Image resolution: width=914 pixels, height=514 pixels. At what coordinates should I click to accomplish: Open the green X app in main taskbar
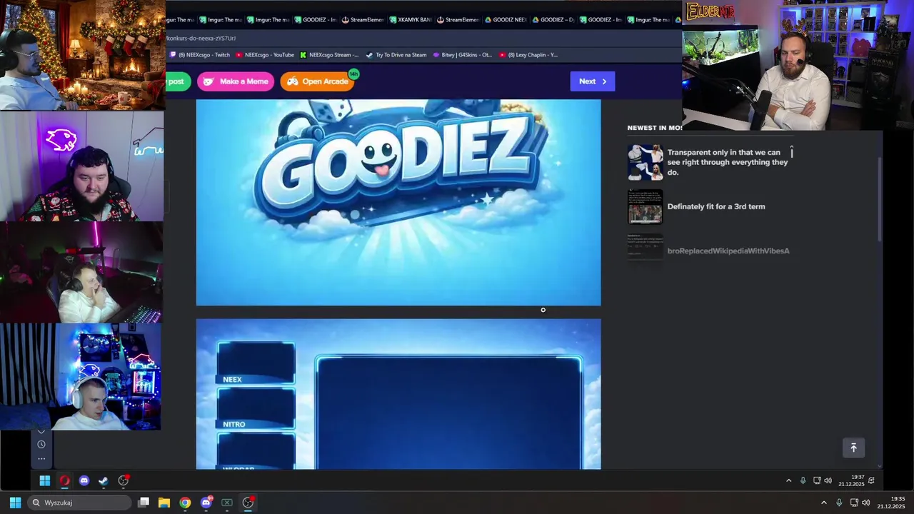(227, 503)
